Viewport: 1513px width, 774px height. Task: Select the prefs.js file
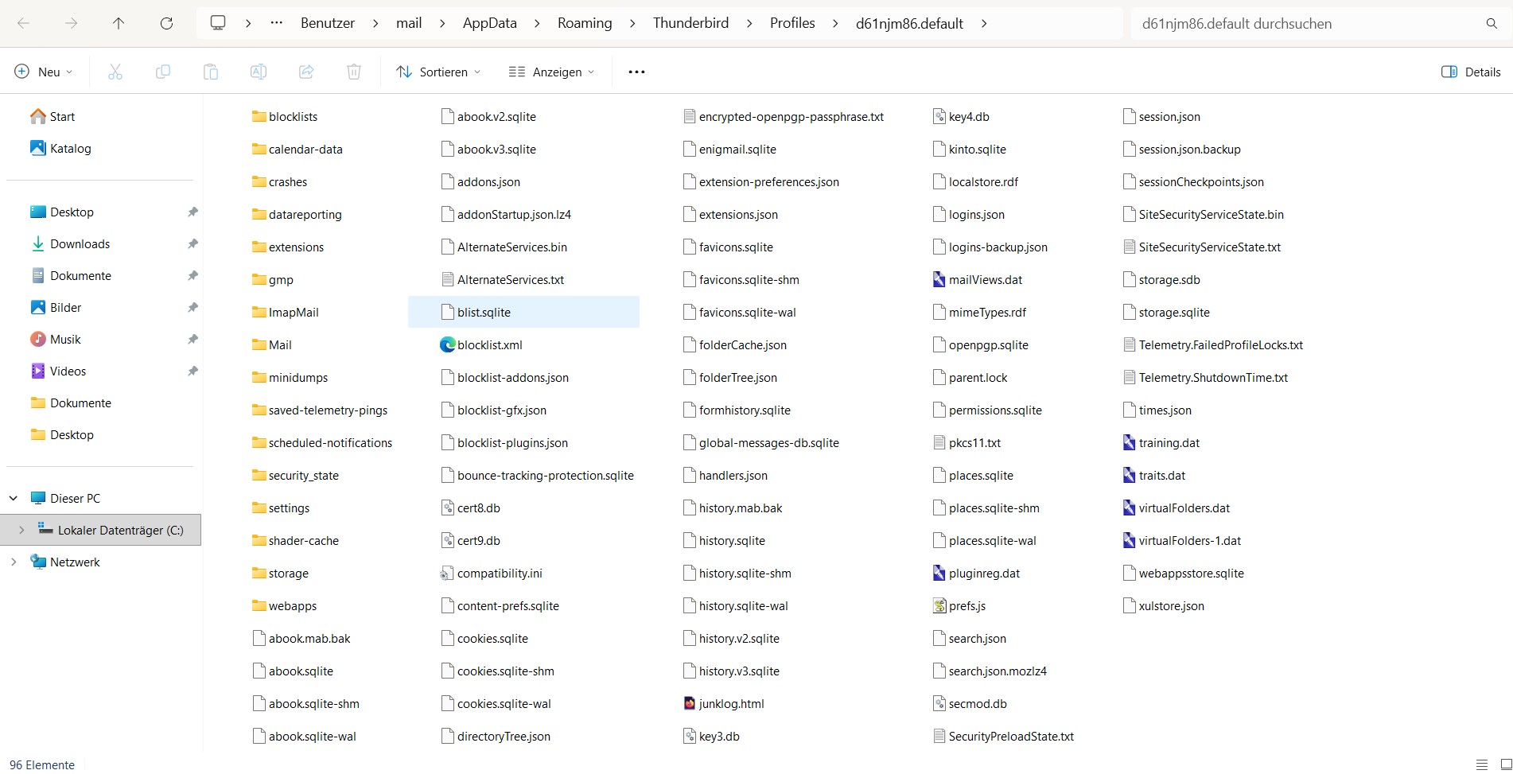point(967,605)
